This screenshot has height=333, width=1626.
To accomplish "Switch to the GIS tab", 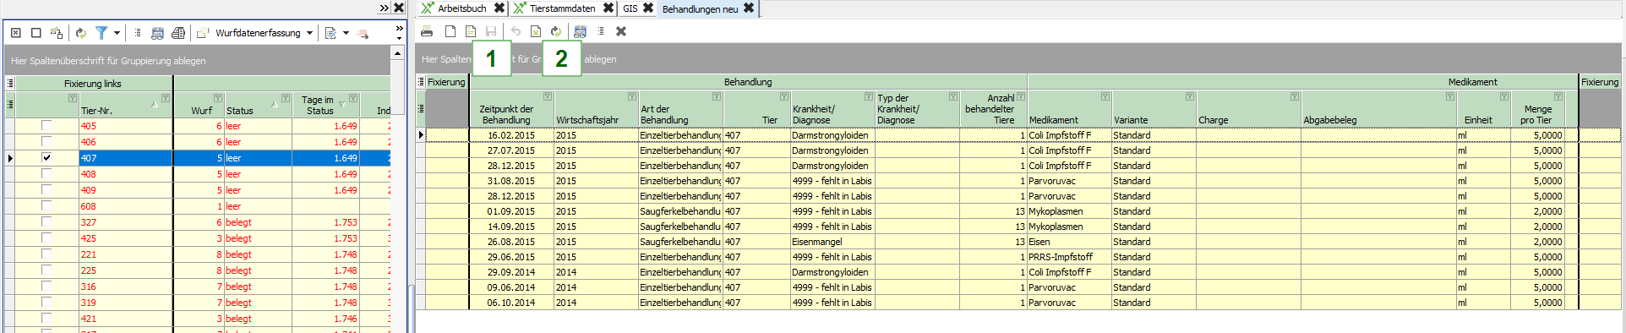I will [x=630, y=8].
